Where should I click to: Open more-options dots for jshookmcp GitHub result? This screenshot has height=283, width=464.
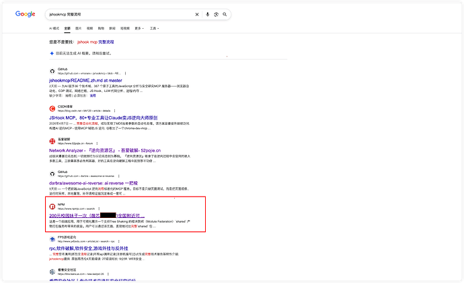(126, 74)
